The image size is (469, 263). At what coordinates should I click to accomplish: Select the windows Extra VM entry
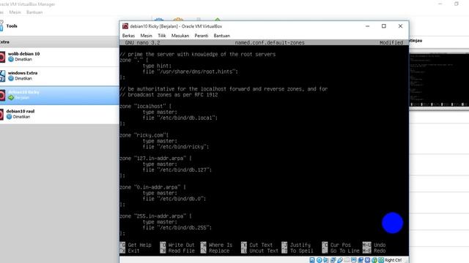(x=59, y=76)
